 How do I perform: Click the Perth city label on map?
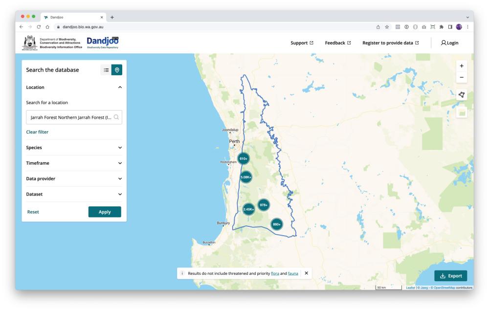coord(235,141)
